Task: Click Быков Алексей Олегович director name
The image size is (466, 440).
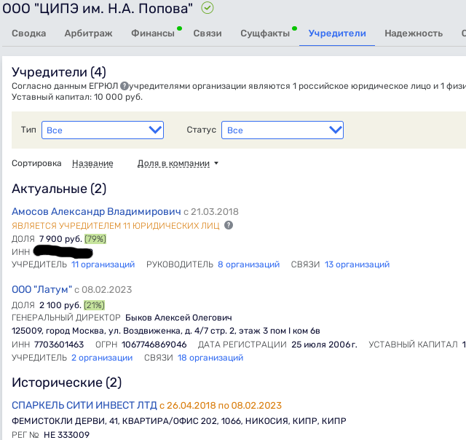Action: click(x=178, y=318)
